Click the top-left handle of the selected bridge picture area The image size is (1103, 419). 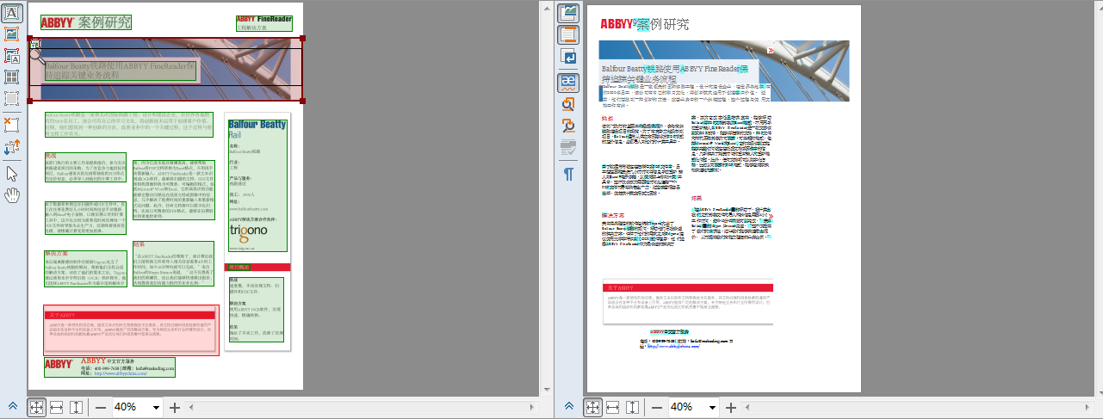click(29, 38)
